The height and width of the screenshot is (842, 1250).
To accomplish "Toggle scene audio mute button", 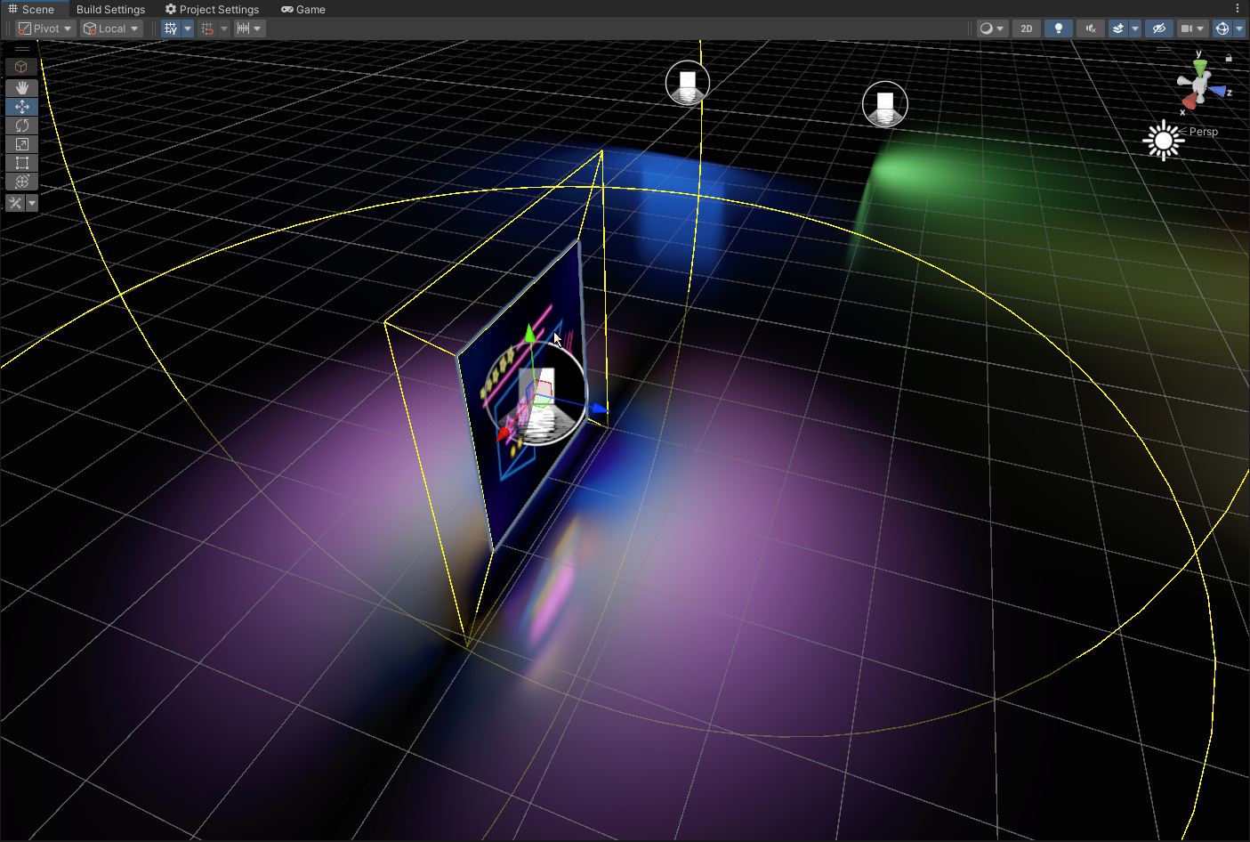I will coord(1090,28).
